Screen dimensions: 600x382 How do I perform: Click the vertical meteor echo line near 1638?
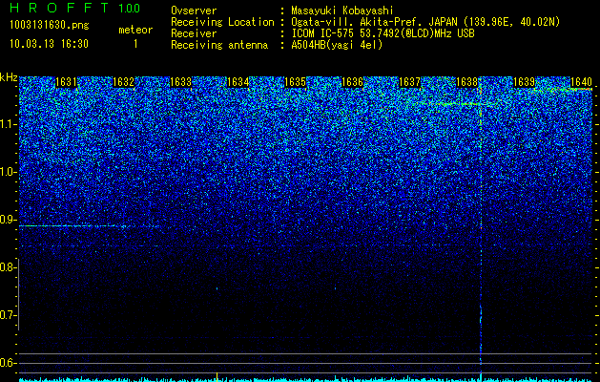[481, 230]
